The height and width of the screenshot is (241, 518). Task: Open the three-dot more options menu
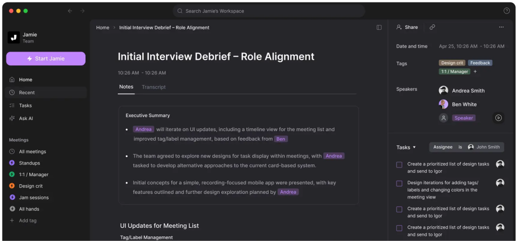click(x=501, y=27)
